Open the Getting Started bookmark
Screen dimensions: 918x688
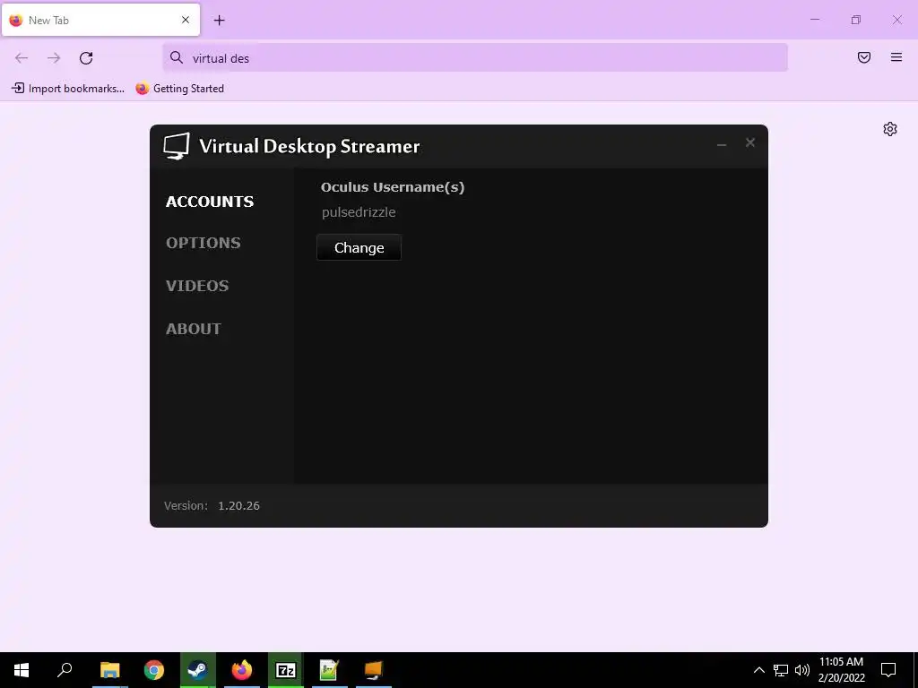(179, 89)
